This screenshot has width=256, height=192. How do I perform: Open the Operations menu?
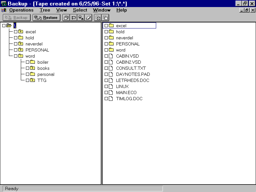[21, 10]
